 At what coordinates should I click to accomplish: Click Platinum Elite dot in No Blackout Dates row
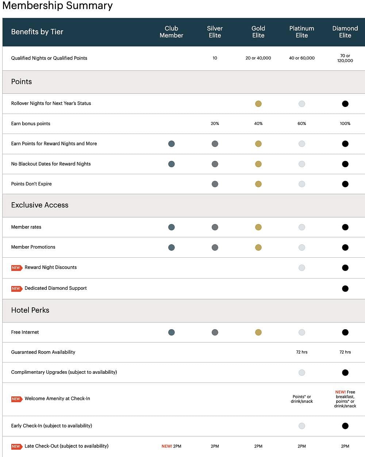pos(302,164)
